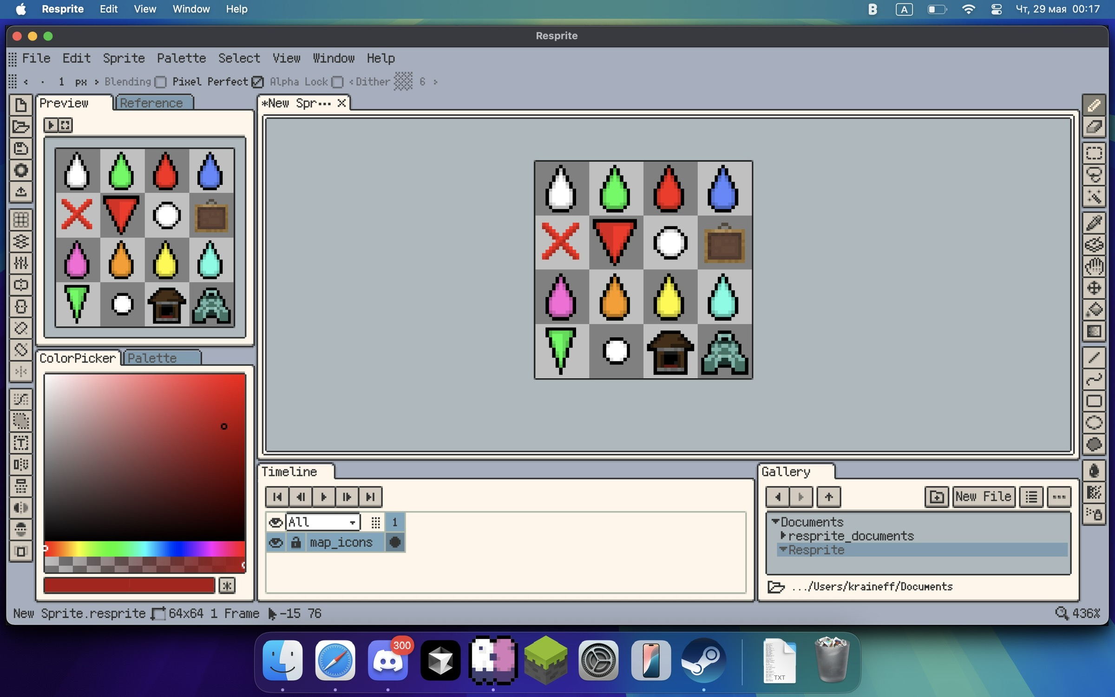Open the Sprite menu
Image resolution: width=1115 pixels, height=697 pixels.
(x=124, y=58)
